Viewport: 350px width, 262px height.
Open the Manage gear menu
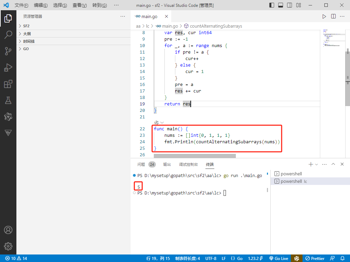tap(8, 246)
